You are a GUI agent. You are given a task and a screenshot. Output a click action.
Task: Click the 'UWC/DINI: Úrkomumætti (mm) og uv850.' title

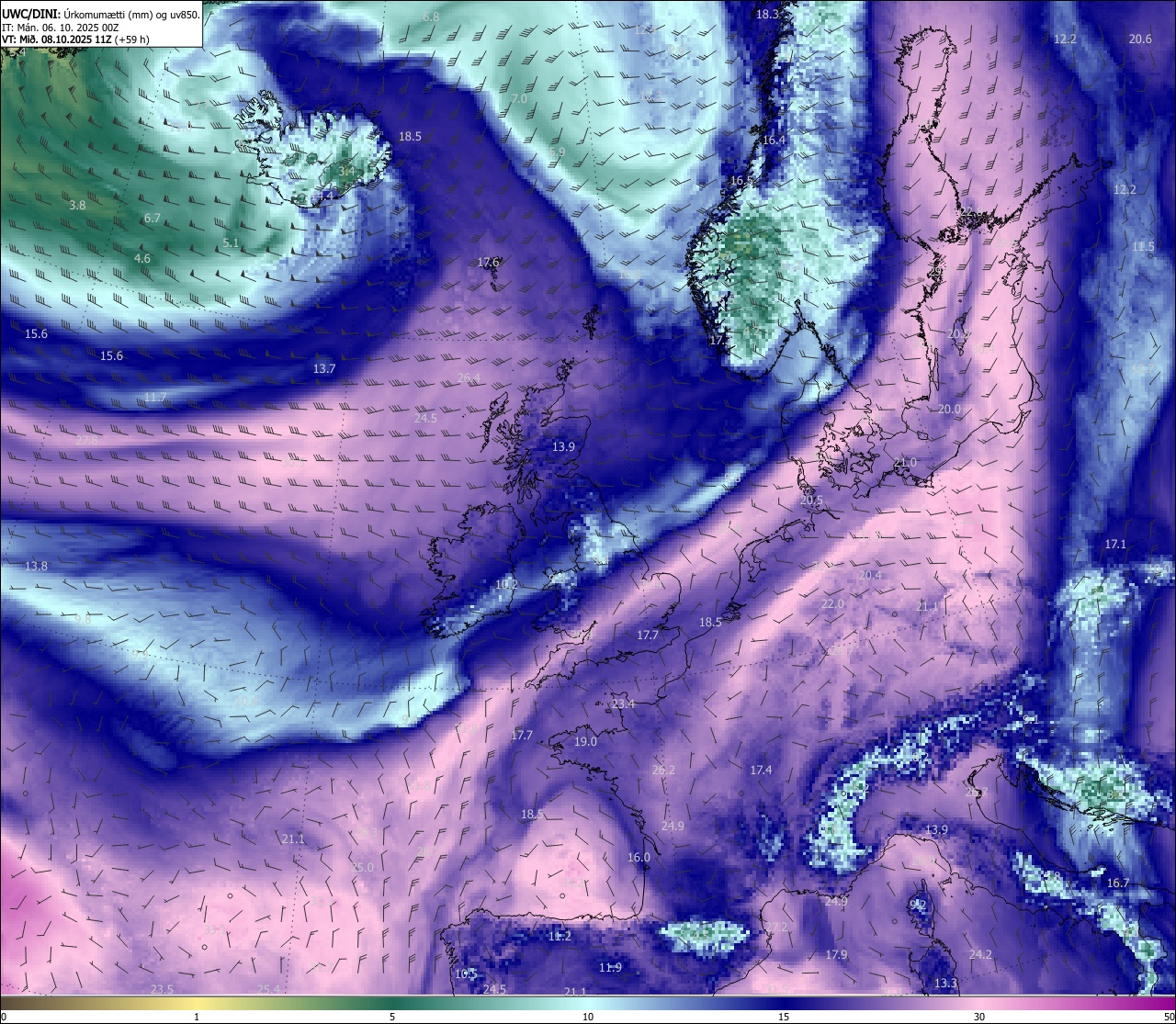(101, 16)
